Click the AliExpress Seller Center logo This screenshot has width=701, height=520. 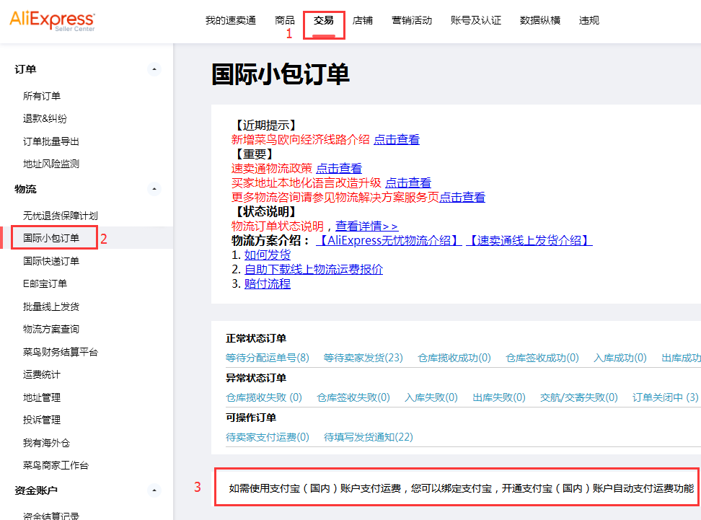click(x=52, y=21)
